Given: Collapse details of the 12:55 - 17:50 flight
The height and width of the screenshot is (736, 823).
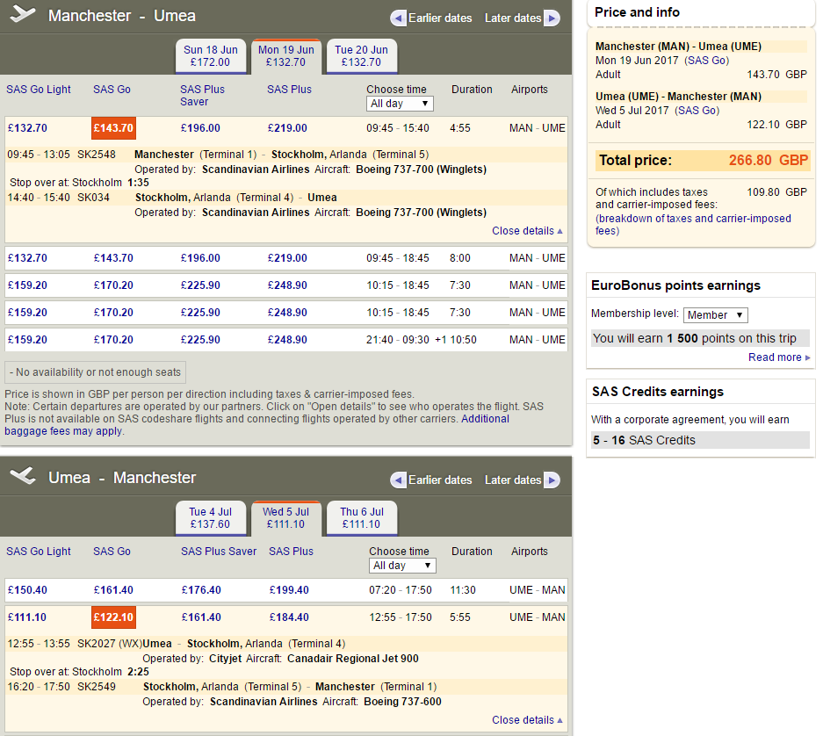Looking at the screenshot, I should 527,720.
